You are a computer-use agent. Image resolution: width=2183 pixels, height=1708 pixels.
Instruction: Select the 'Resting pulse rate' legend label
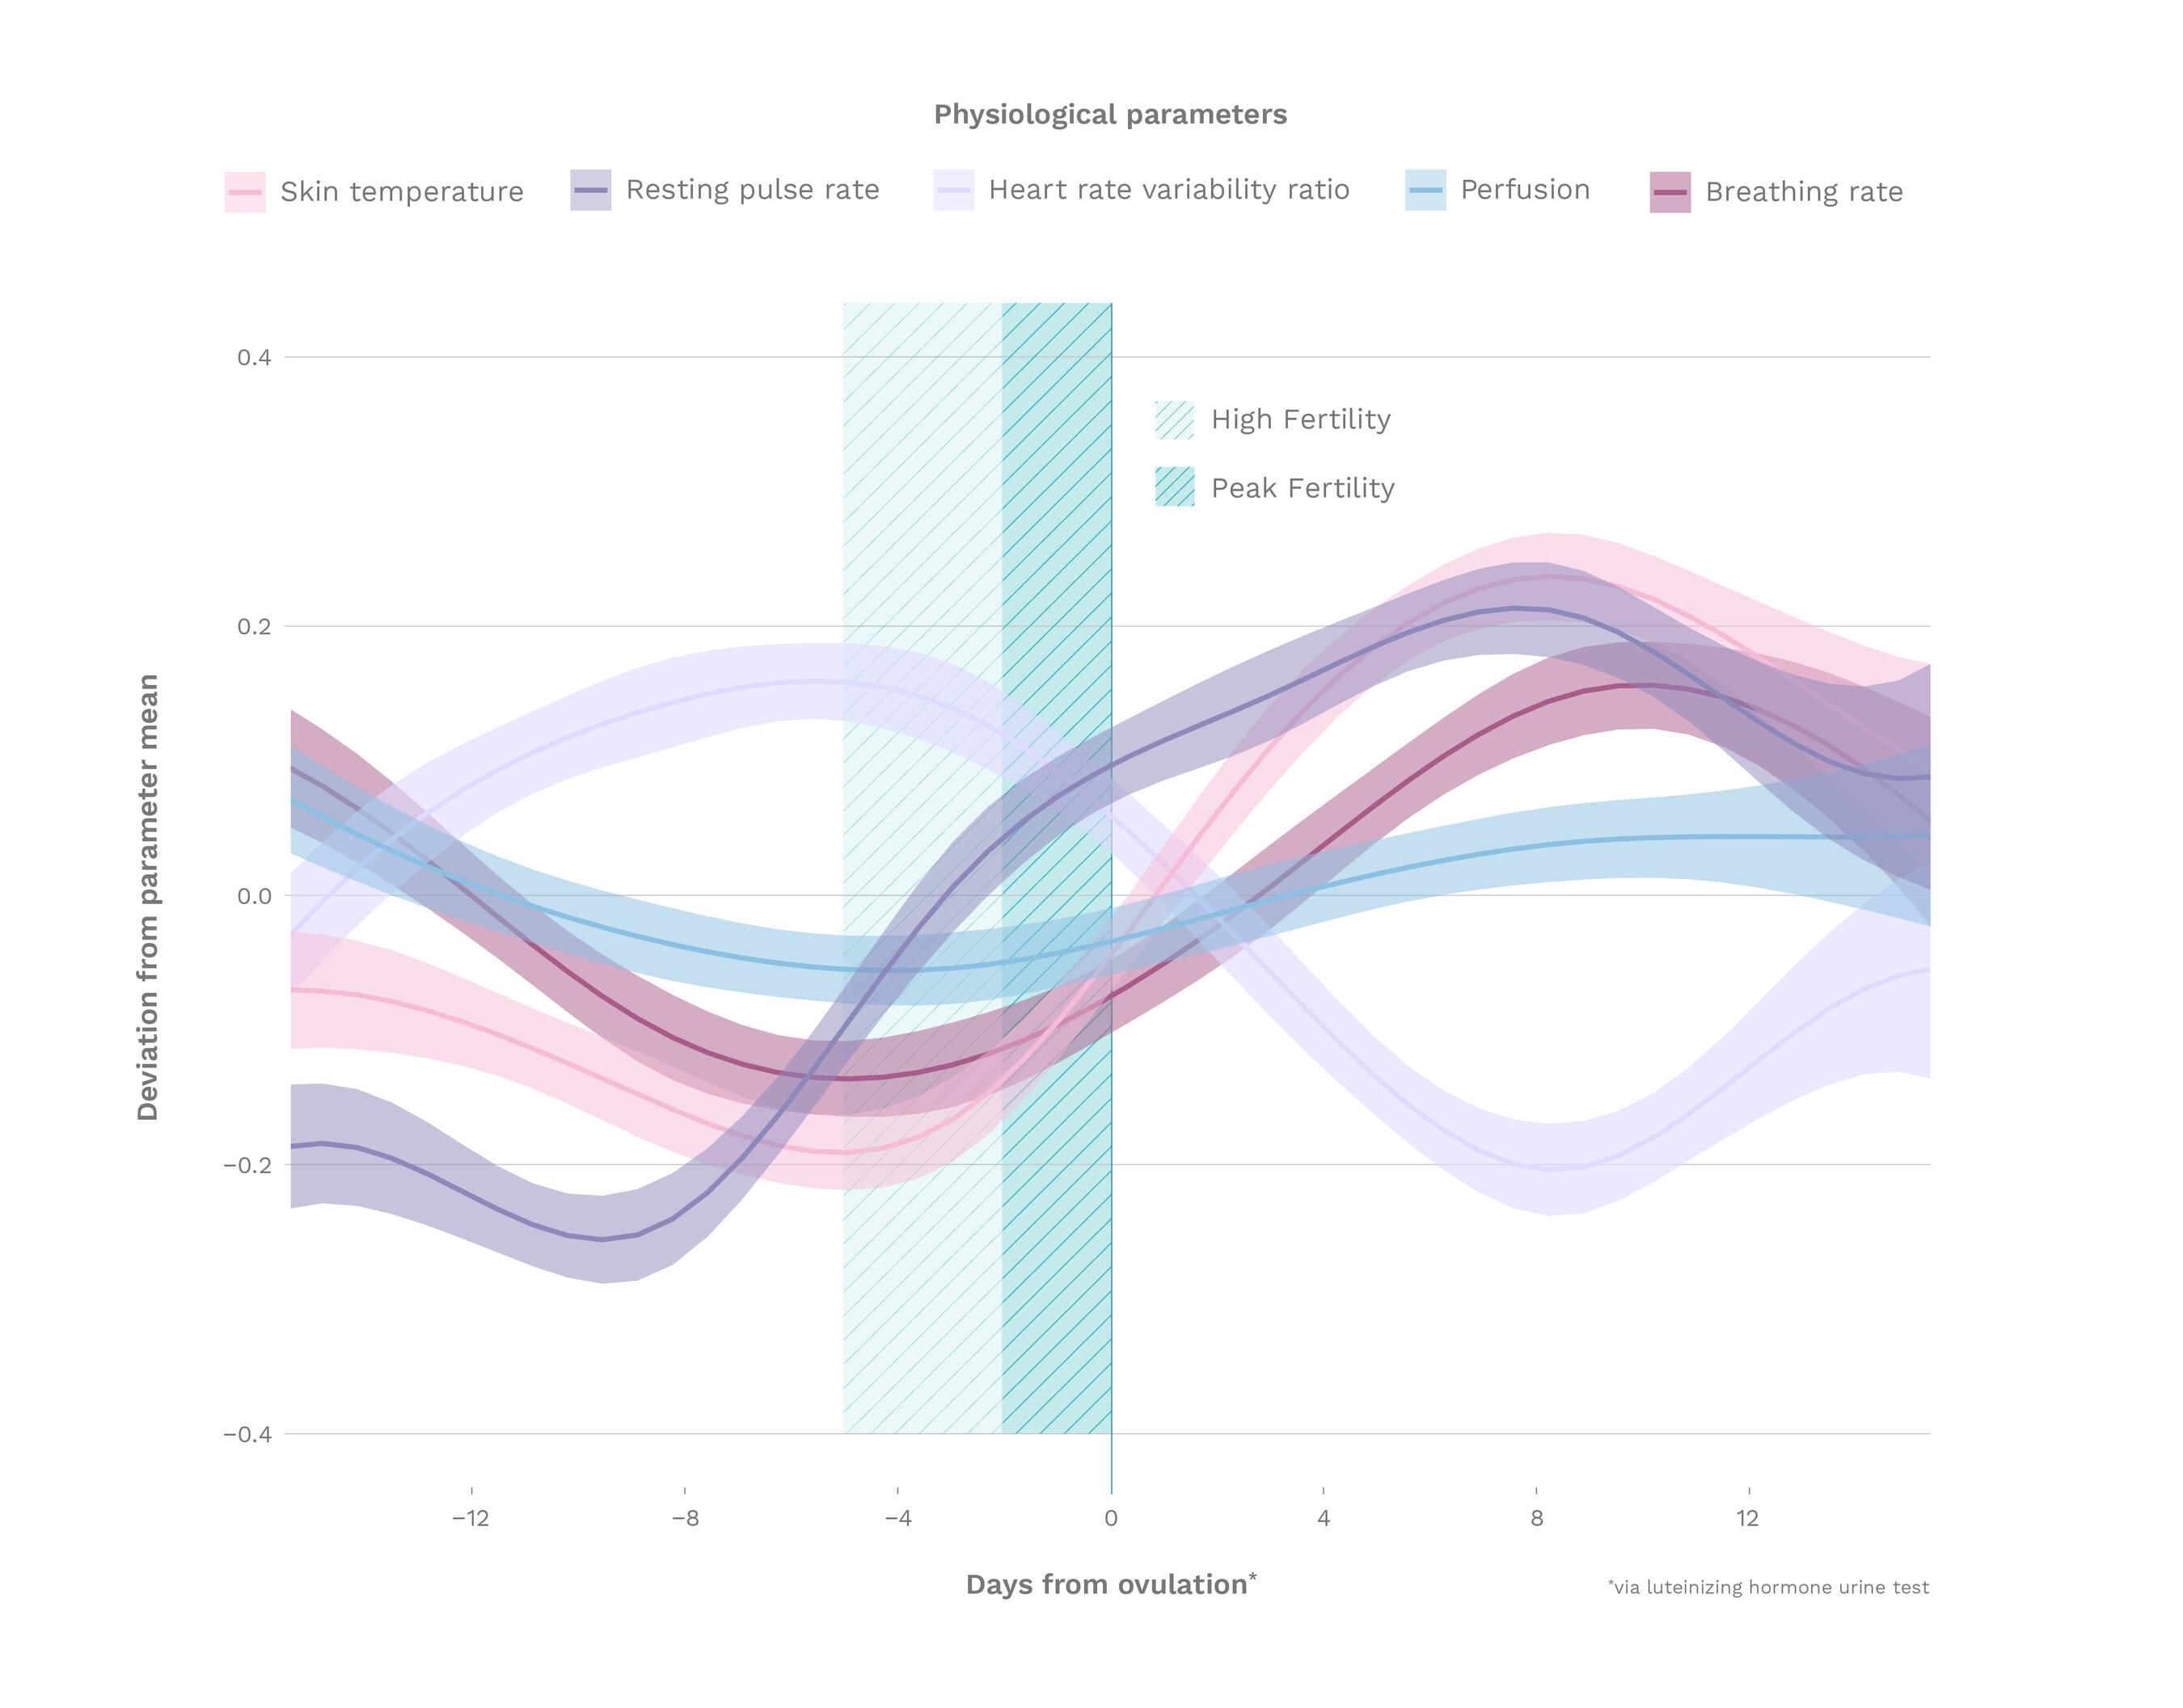click(753, 190)
